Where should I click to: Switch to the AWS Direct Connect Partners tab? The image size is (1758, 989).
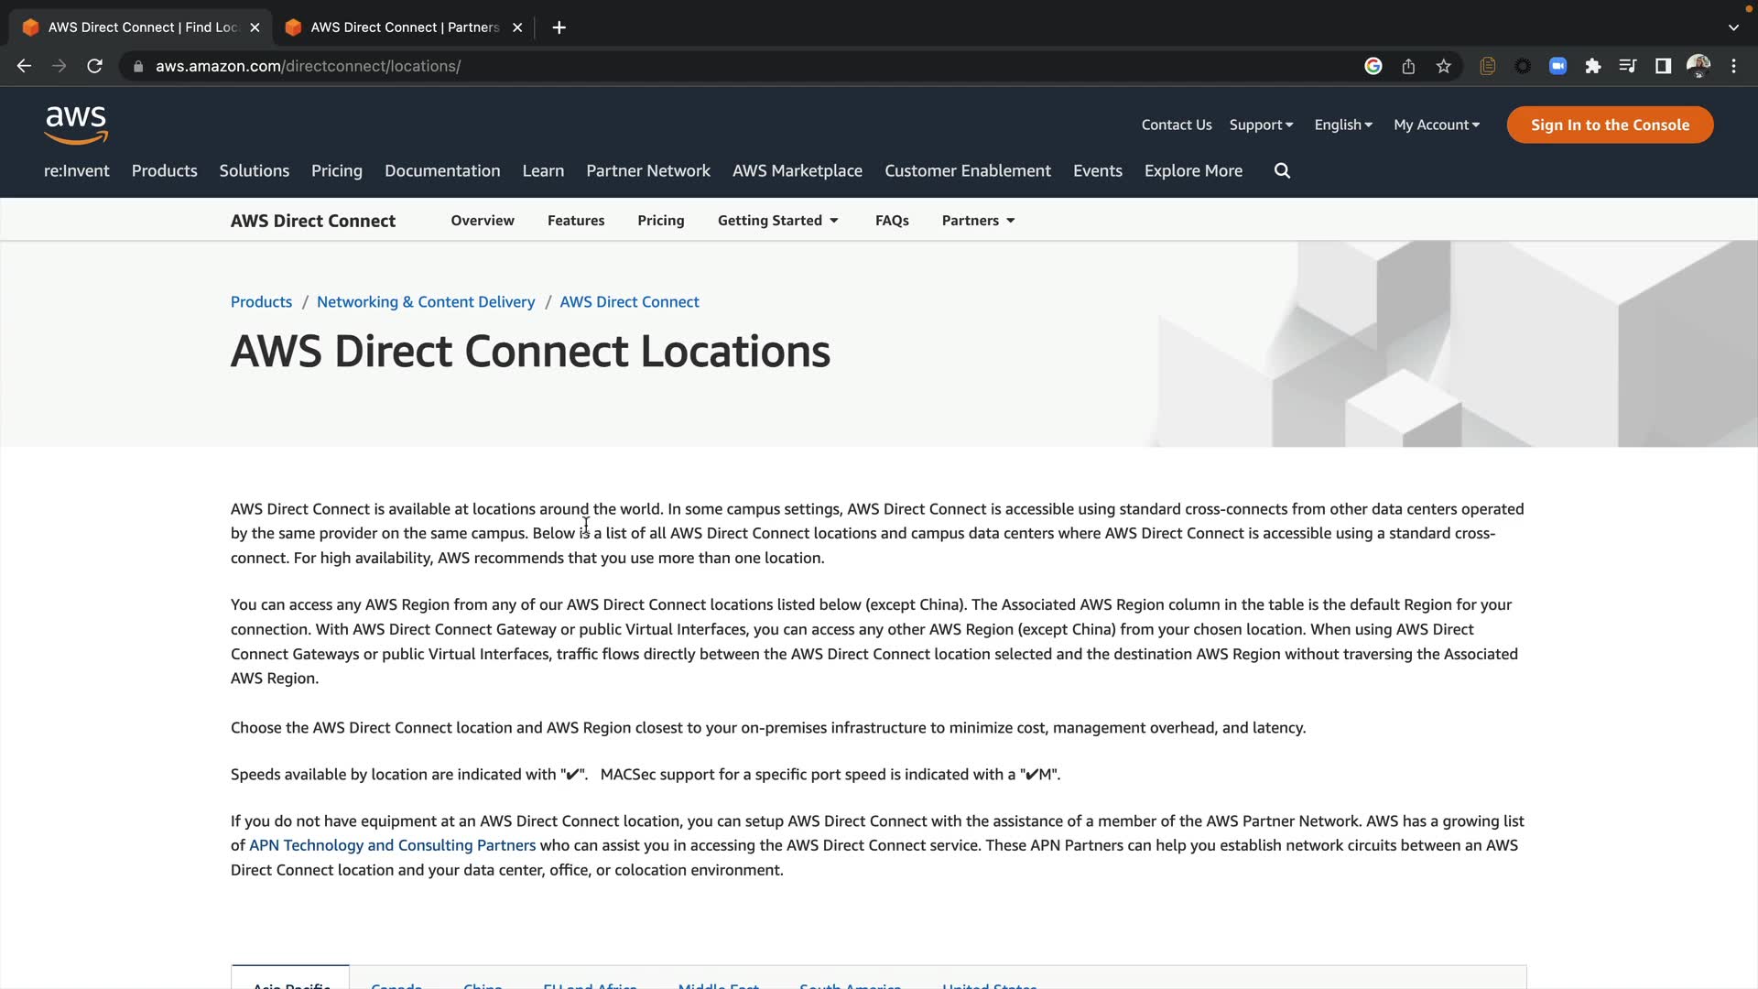(404, 27)
